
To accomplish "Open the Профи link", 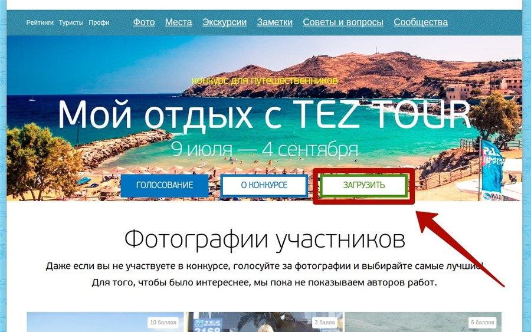I will click(99, 22).
